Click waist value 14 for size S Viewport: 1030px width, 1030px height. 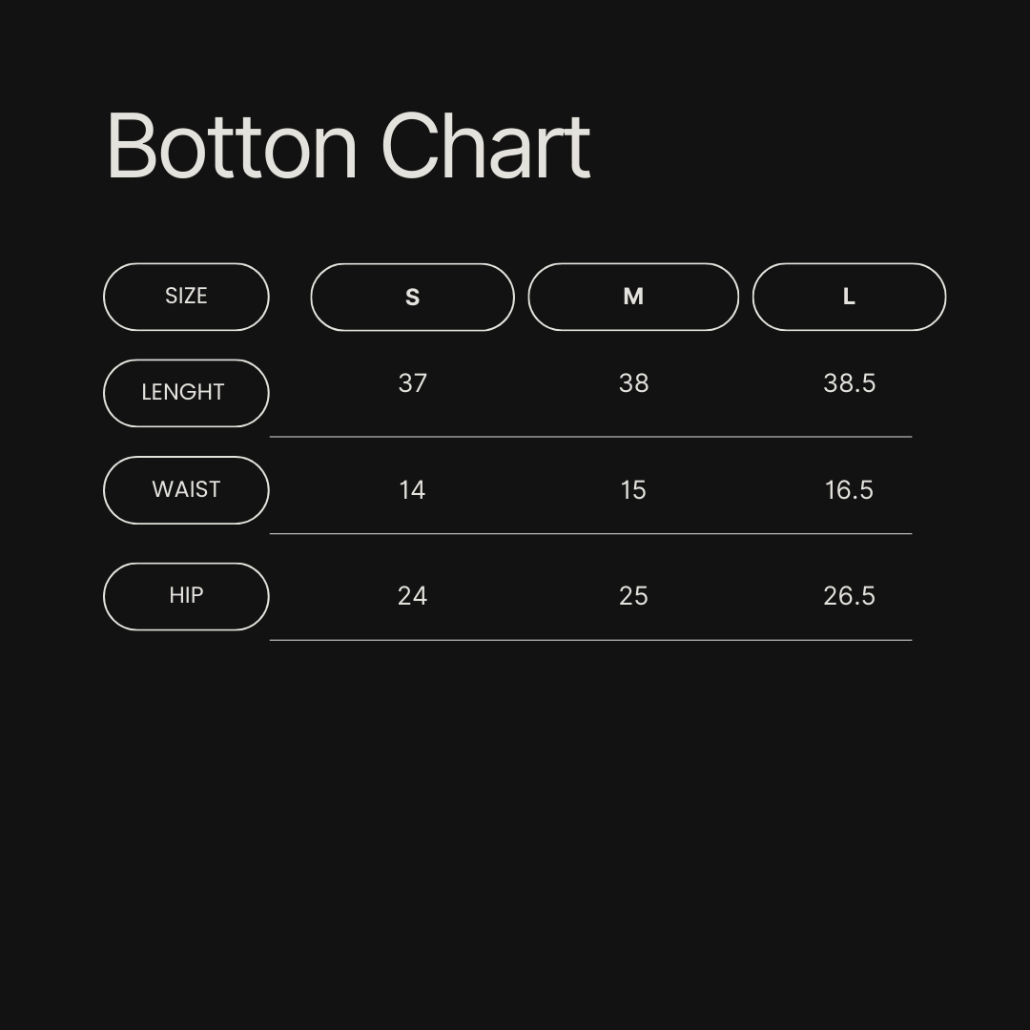pos(412,490)
